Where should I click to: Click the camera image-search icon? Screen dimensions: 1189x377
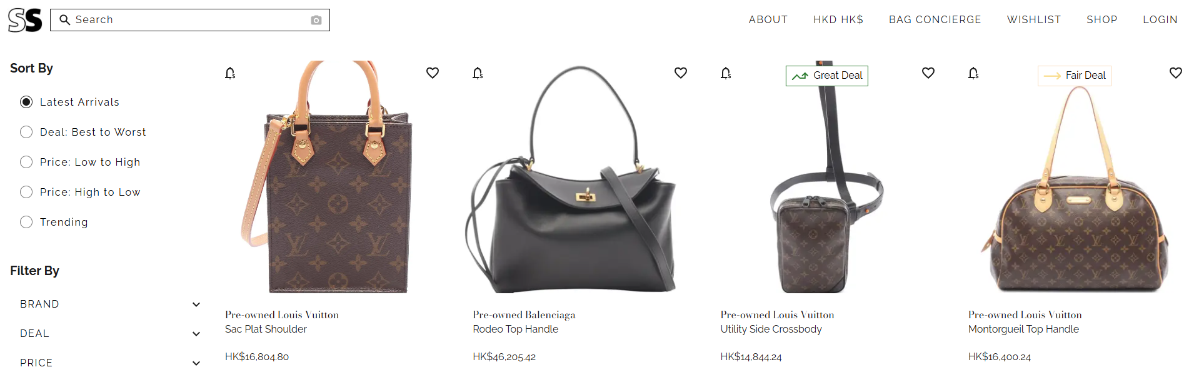[316, 20]
